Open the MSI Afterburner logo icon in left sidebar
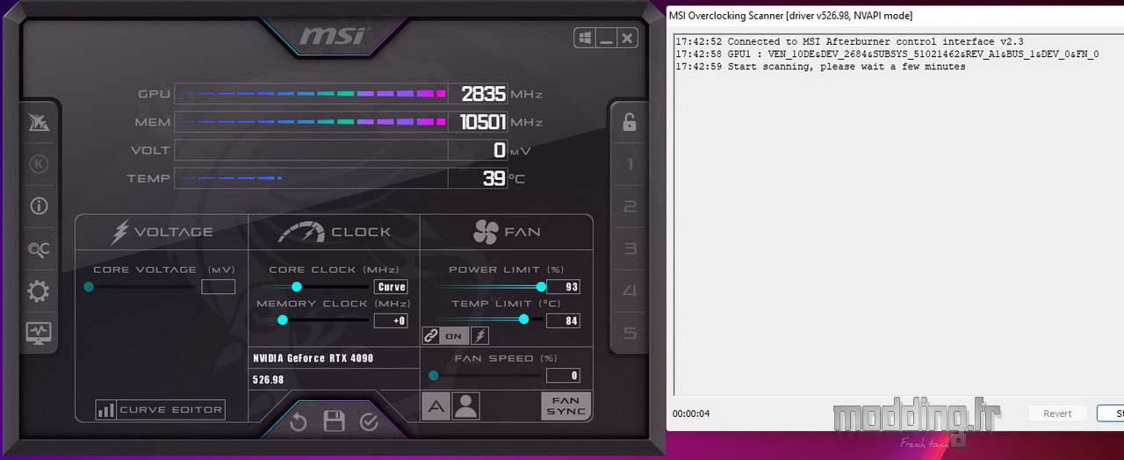 (39, 123)
